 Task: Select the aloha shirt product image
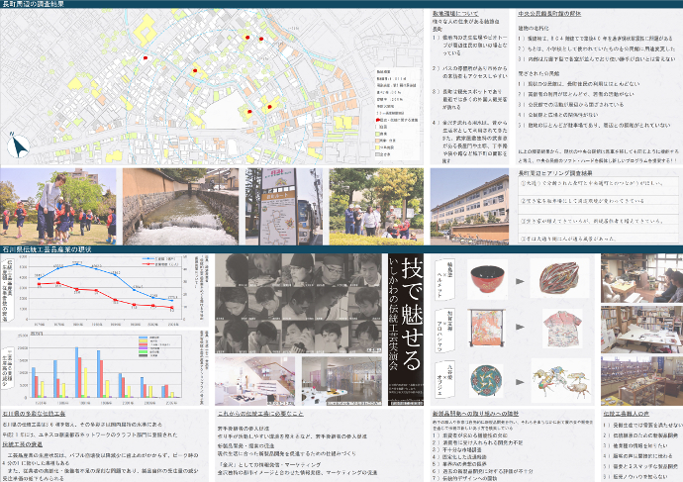point(562,329)
